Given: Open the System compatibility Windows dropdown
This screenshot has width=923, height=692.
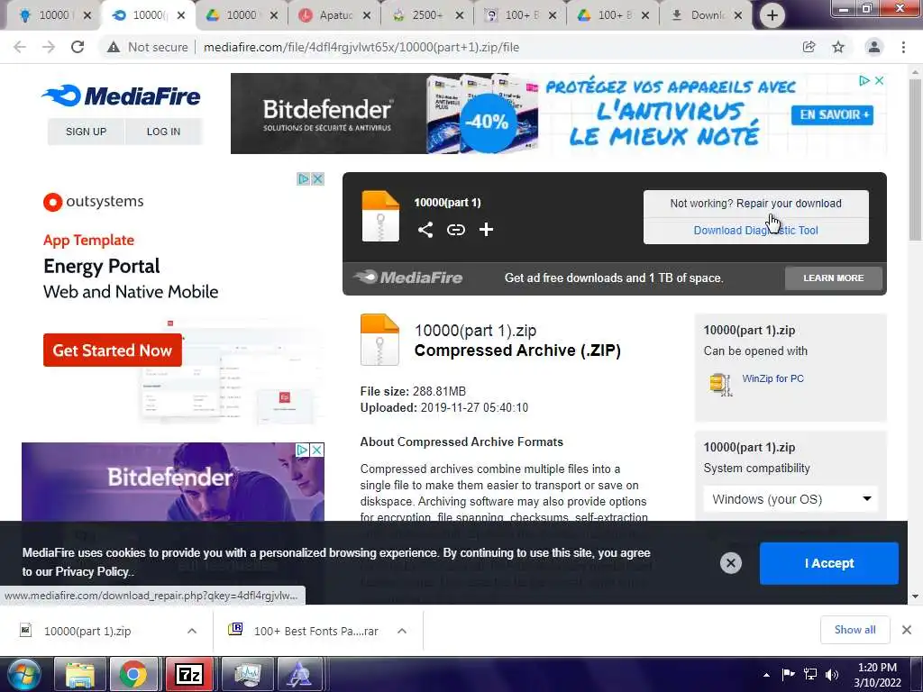Looking at the screenshot, I should tap(790, 499).
